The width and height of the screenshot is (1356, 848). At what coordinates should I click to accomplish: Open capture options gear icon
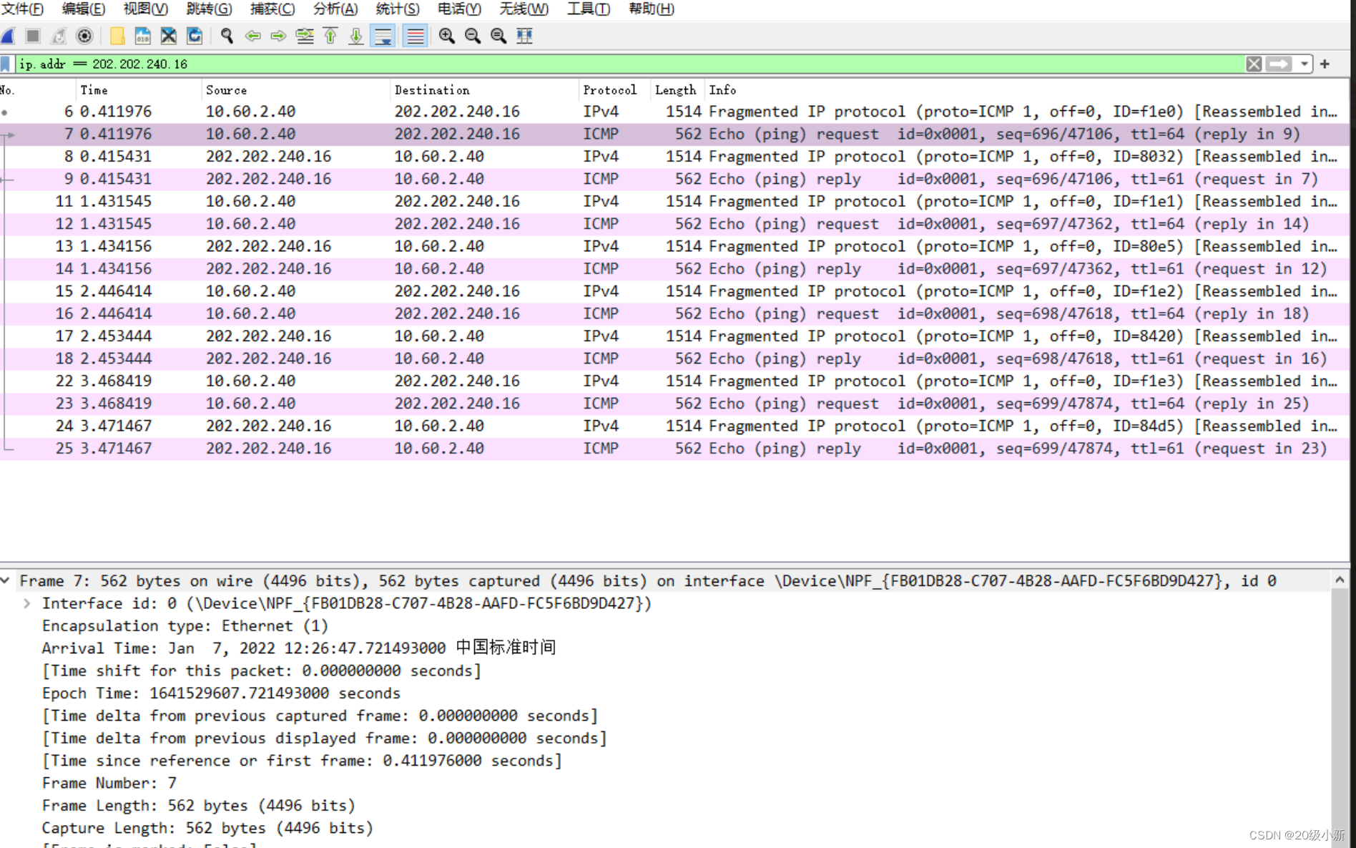click(84, 36)
